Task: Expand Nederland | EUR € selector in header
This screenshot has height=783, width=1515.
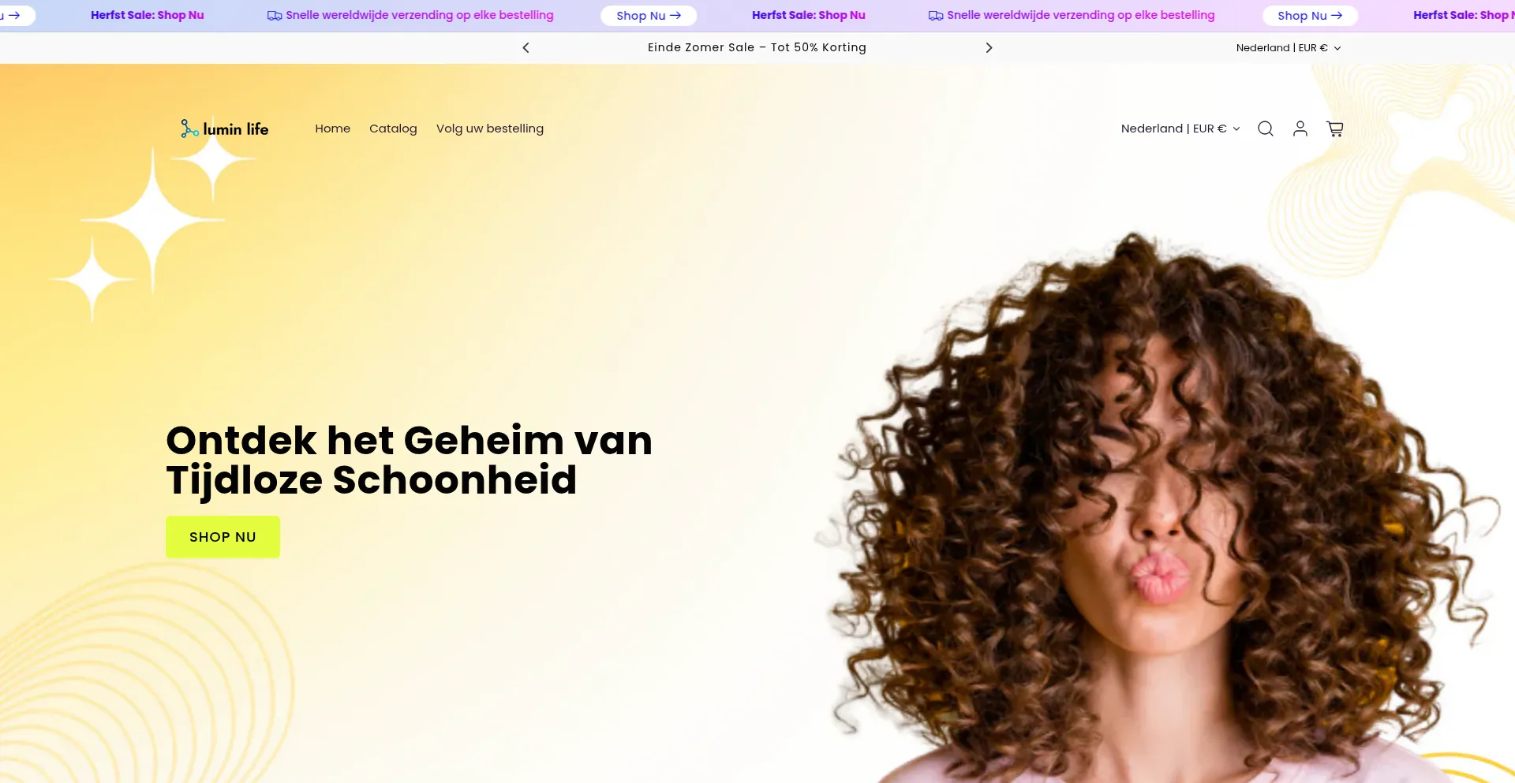Action: [x=1180, y=129]
